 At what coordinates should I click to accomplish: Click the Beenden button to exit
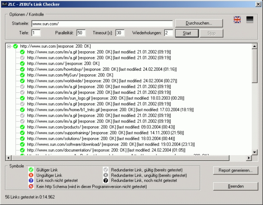tap(236, 186)
